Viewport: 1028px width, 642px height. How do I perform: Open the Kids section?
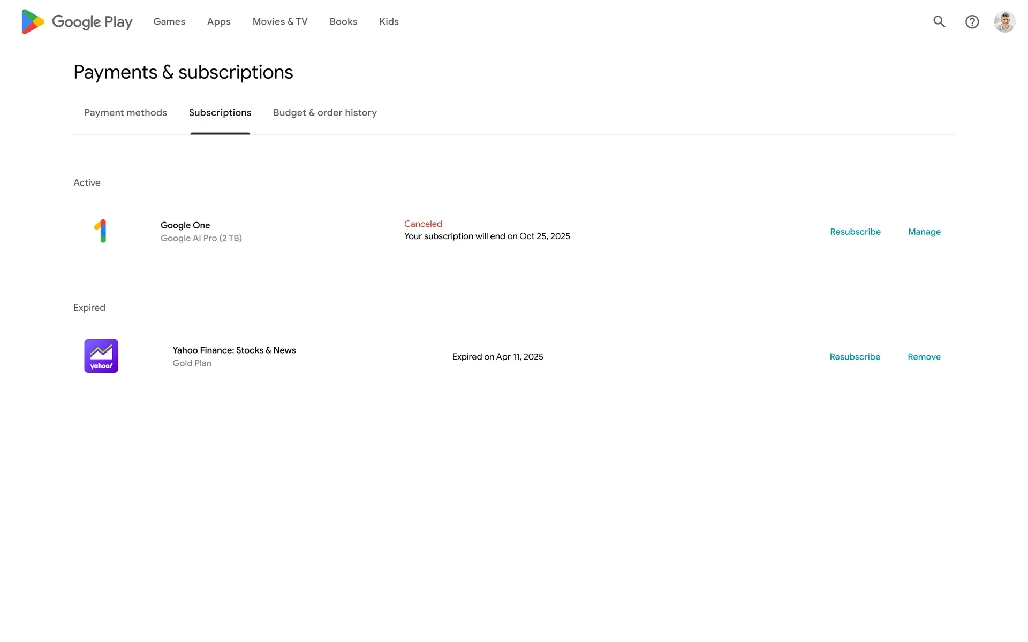coord(389,21)
